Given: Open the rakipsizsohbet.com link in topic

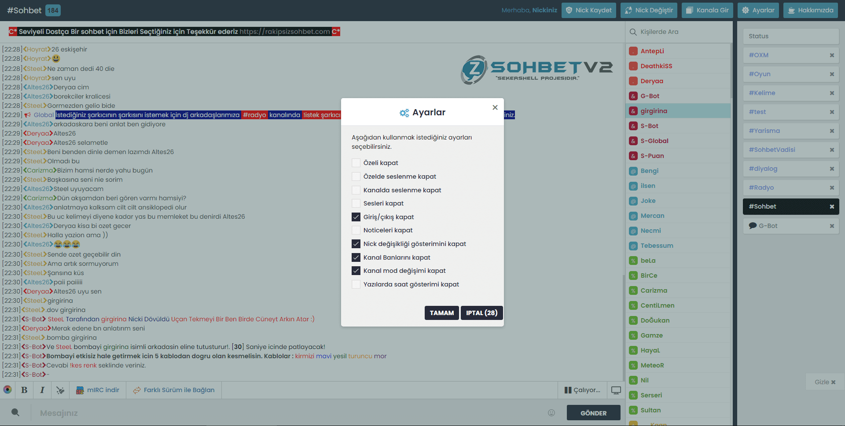Looking at the screenshot, I should pyautogui.click(x=285, y=32).
